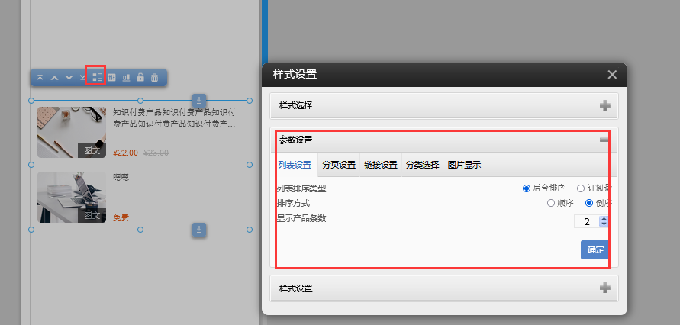Click the move-to-top arrow in module toolbar
The image size is (680, 325).
tap(40, 78)
